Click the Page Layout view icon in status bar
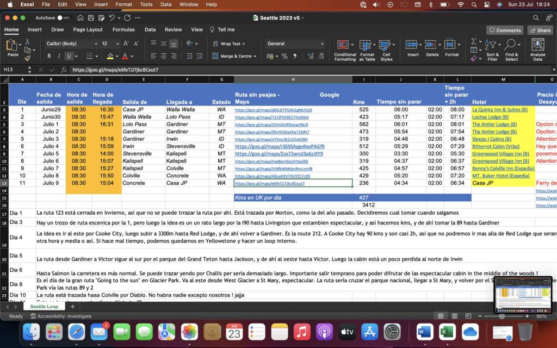 [x=455, y=316]
